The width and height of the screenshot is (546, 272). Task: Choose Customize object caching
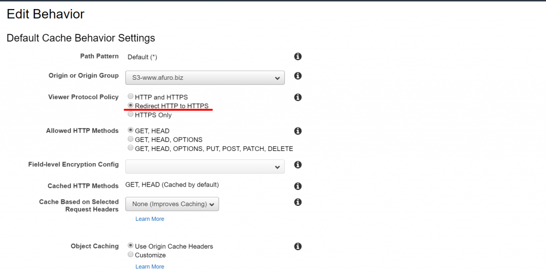[131, 254]
